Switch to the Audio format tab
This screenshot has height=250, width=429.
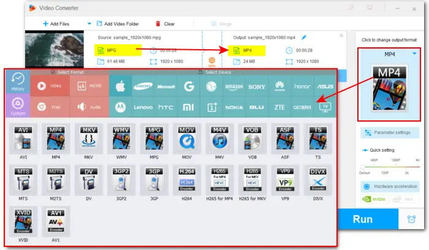[89, 107]
